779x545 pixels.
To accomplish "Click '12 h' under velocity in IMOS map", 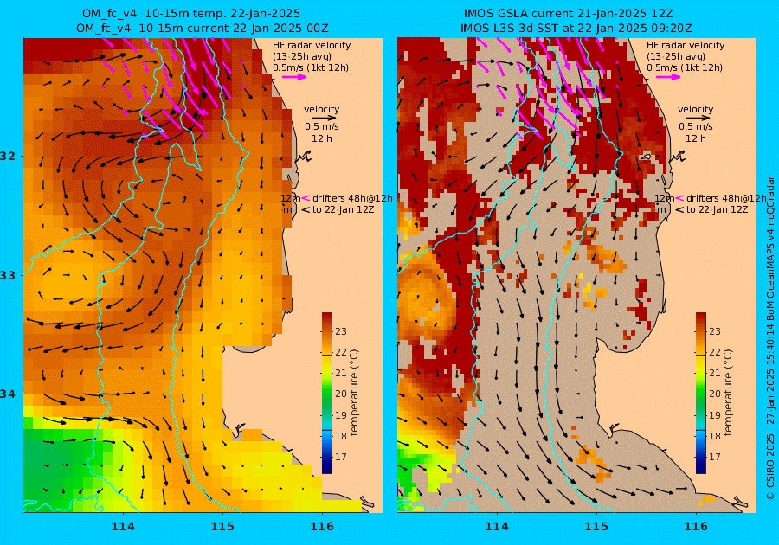I will [695, 138].
